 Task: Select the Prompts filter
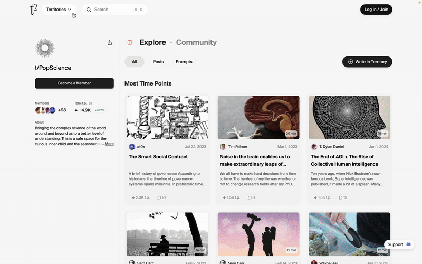pos(184,62)
